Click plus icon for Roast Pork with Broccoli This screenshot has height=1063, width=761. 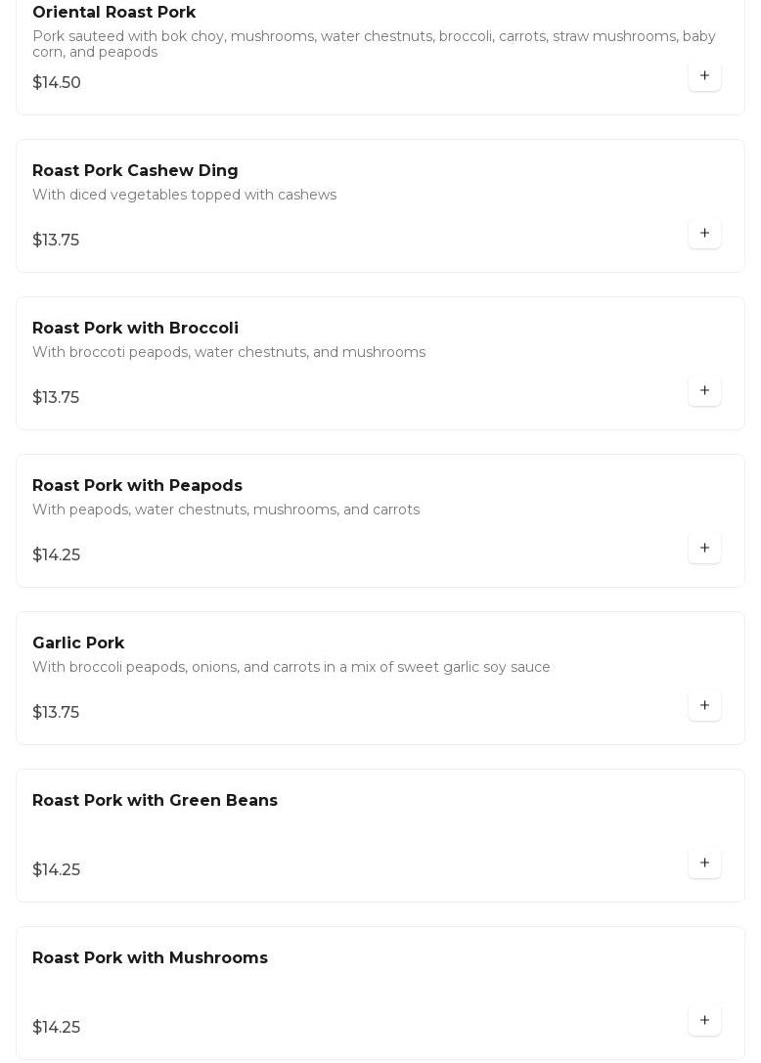(x=704, y=390)
